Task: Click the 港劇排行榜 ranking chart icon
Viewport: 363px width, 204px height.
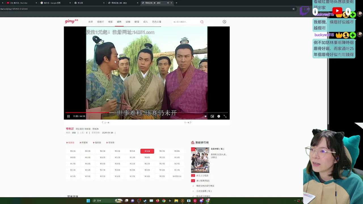Action: 193,143
